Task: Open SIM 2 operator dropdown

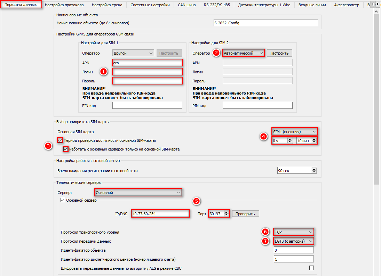Action: click(243, 53)
